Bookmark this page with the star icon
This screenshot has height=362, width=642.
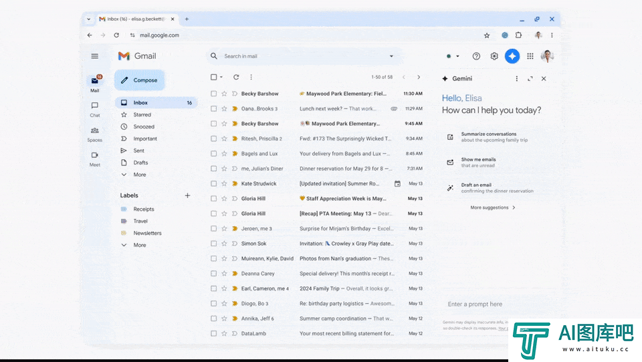[x=487, y=35]
